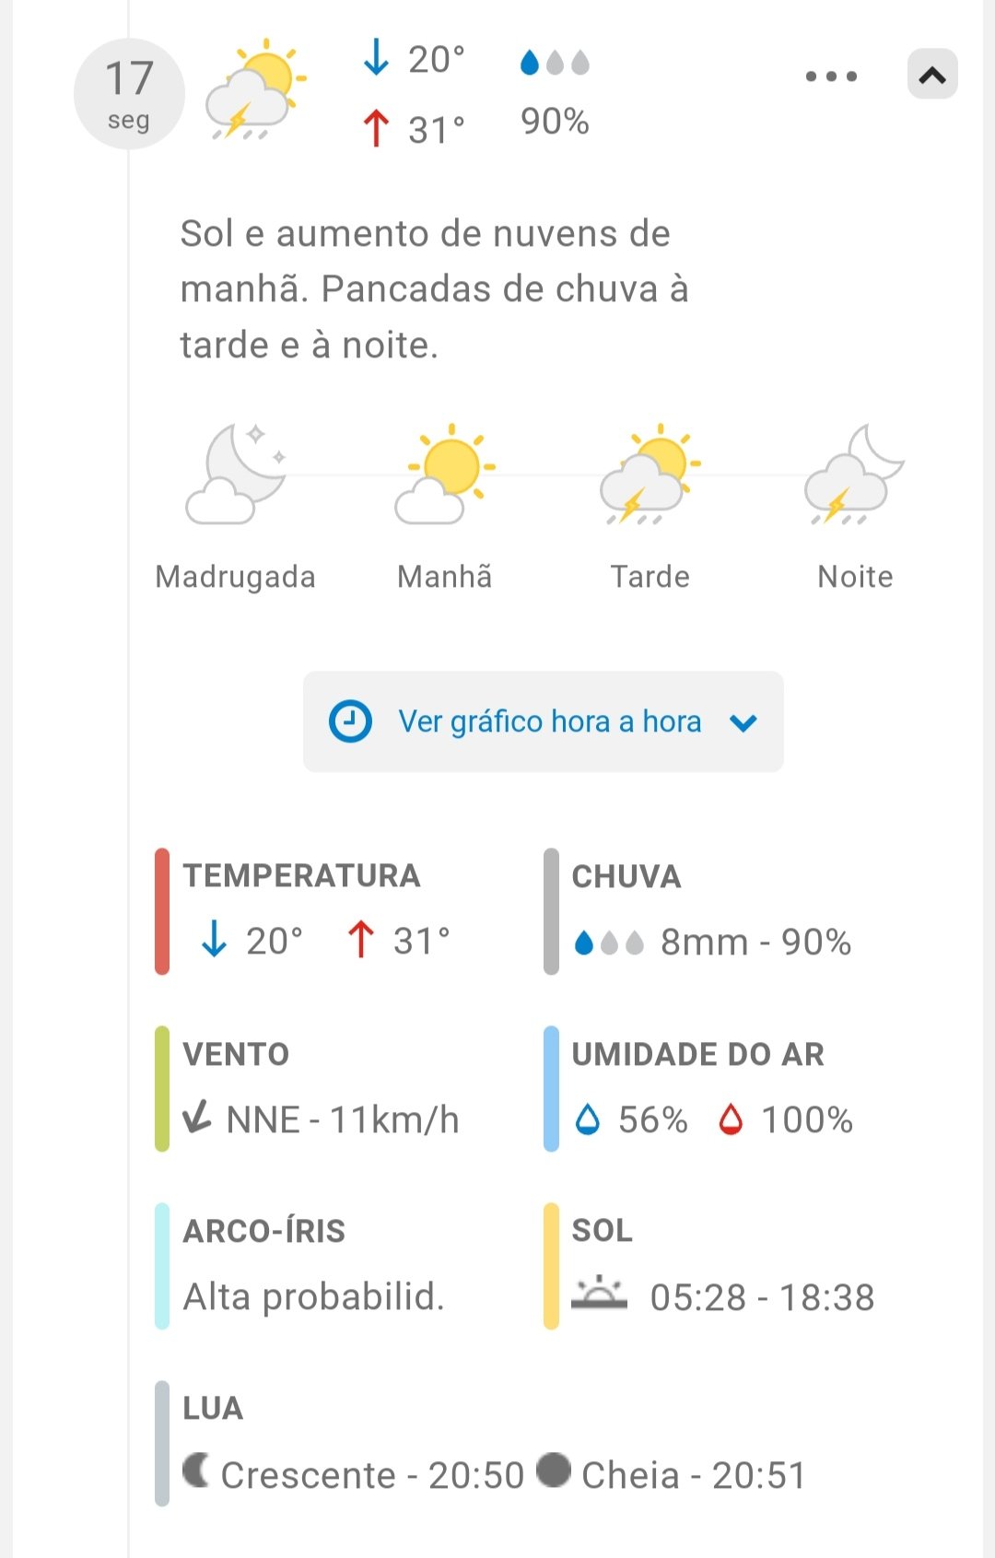Click the header thunderstorm weather icon
This screenshot has width=995, height=1558.
(x=255, y=90)
